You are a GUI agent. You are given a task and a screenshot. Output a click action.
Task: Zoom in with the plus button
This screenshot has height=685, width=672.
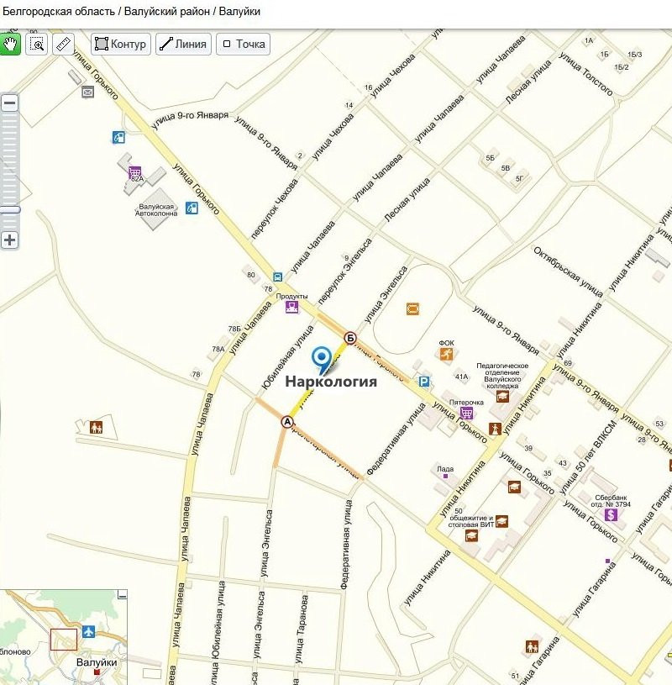tap(9, 240)
